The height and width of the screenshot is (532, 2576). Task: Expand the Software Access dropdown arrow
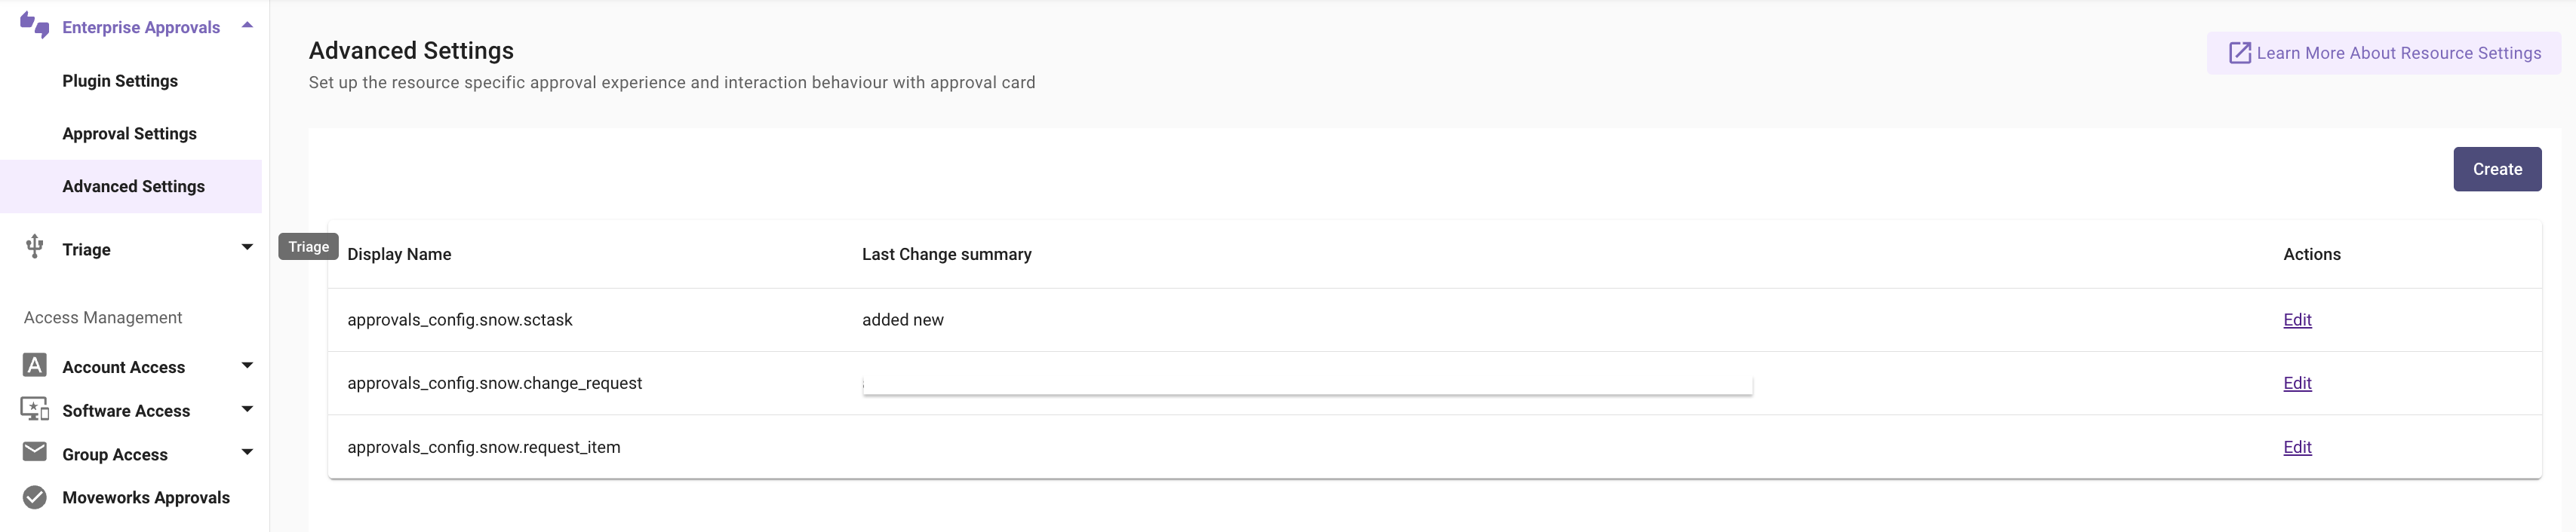tap(247, 409)
